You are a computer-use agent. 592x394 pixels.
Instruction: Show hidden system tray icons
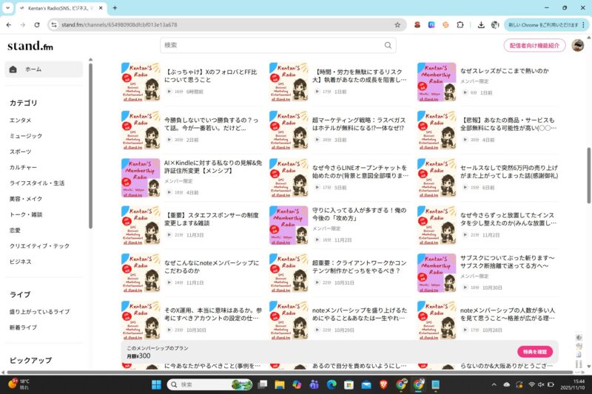(494, 384)
